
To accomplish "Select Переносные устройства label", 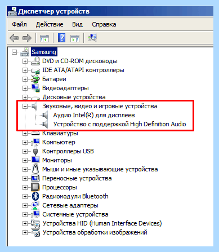I will click(77, 178).
